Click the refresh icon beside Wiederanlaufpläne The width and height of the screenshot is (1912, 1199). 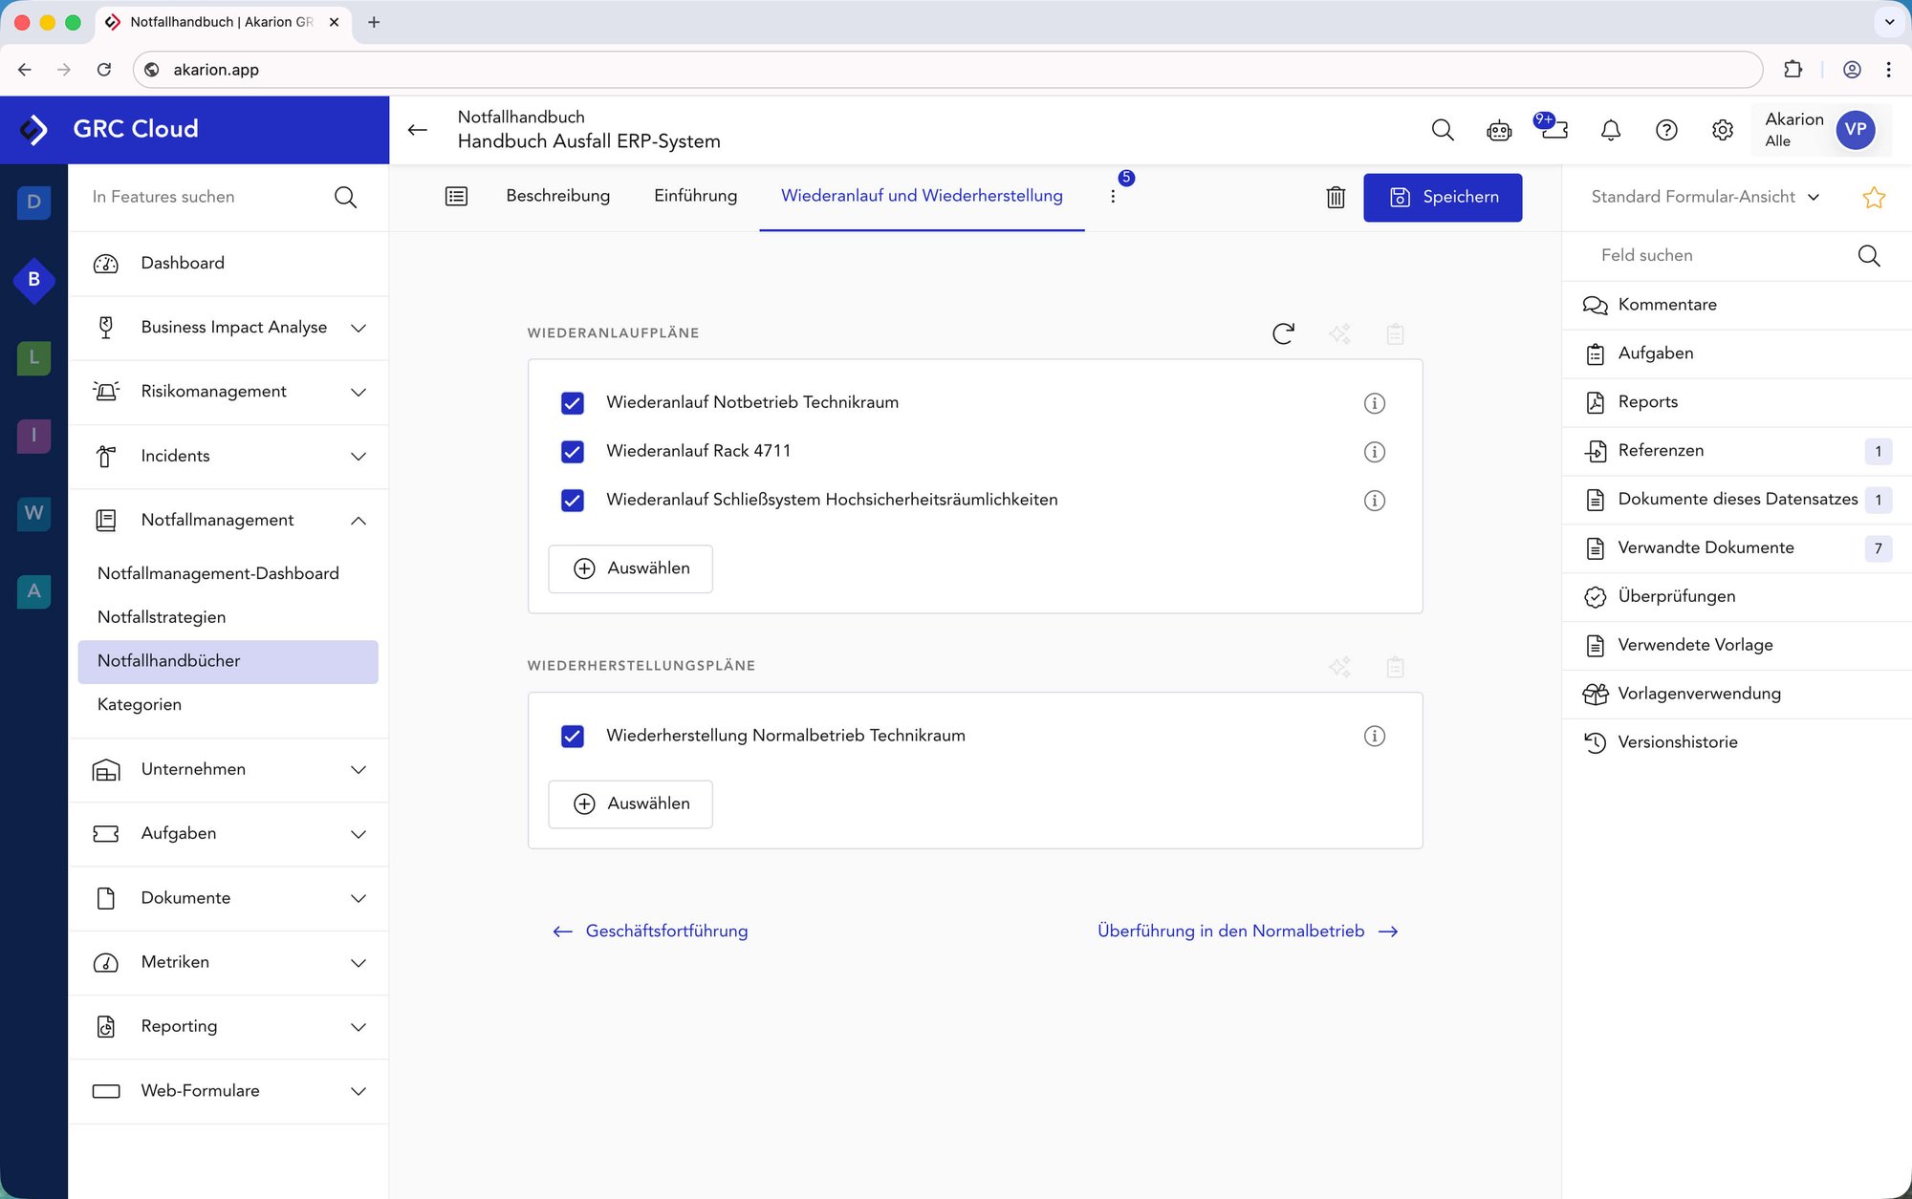[1283, 333]
